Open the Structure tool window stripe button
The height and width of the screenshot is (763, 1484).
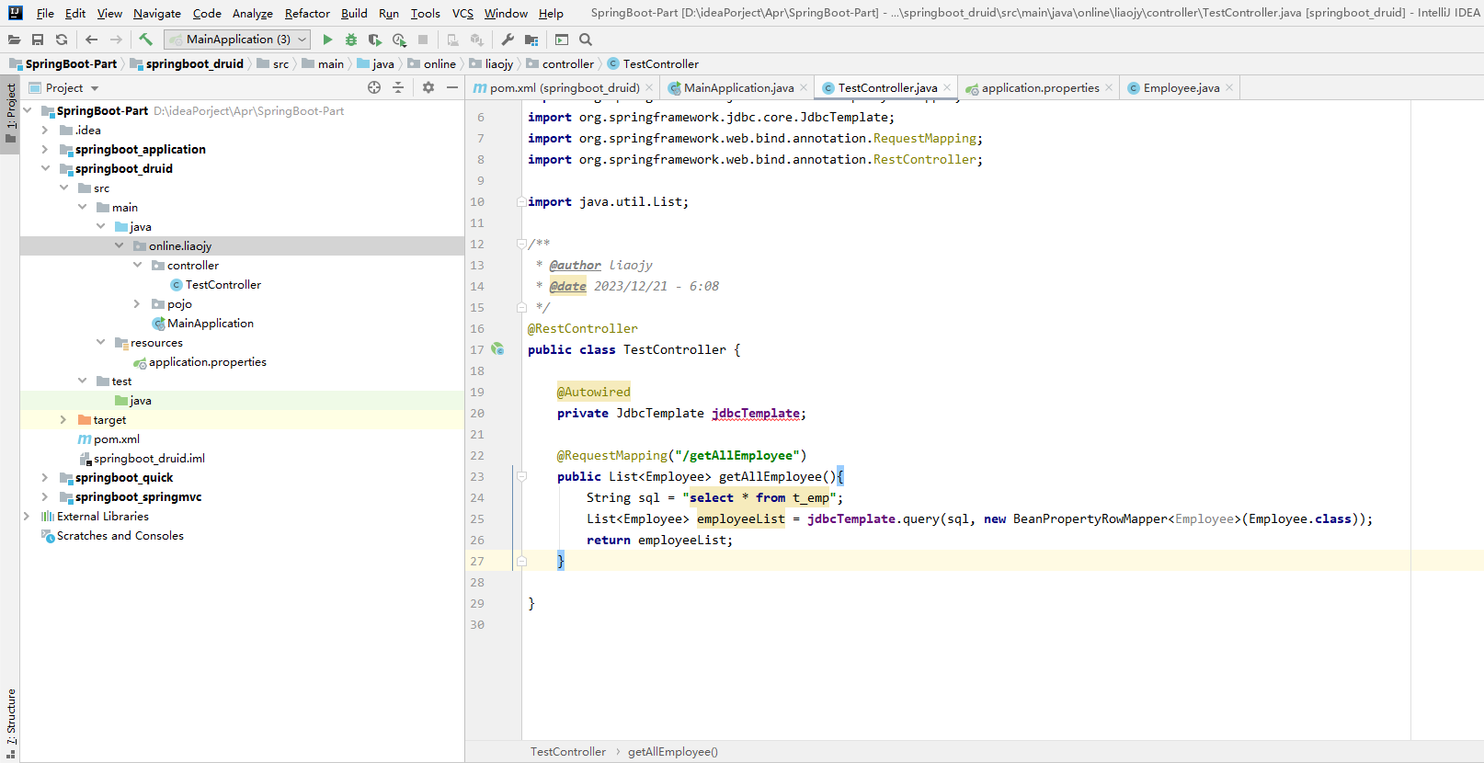pyautogui.click(x=10, y=723)
